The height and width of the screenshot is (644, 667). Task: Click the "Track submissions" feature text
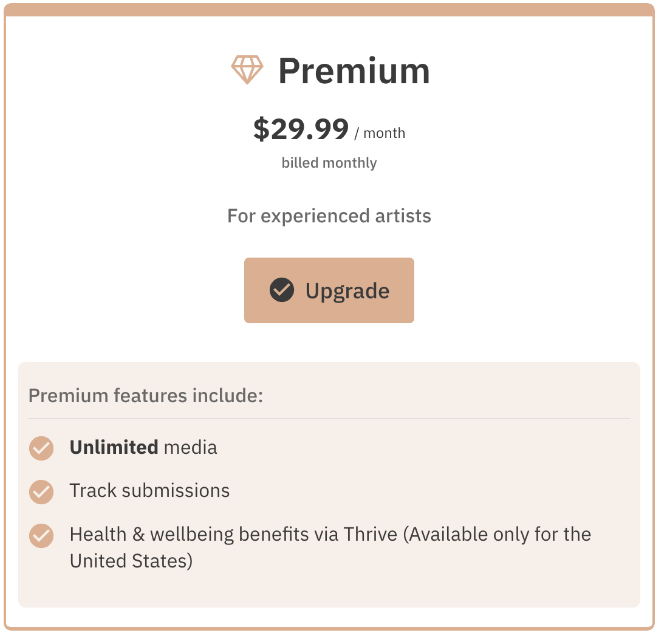pos(149,490)
